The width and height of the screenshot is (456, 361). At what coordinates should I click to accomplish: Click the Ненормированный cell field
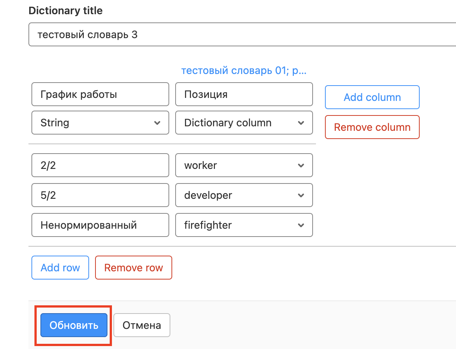(100, 225)
